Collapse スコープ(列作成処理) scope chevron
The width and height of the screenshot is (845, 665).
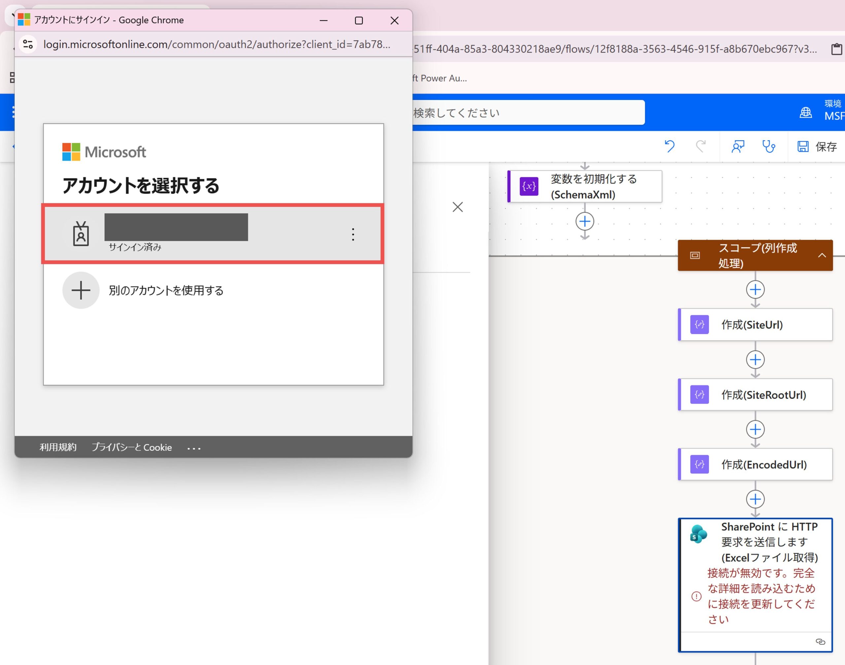click(822, 255)
